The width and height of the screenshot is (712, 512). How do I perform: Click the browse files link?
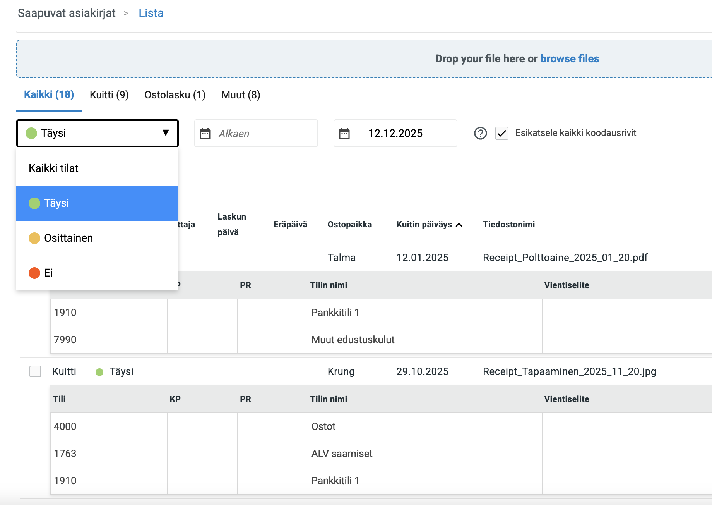570,59
